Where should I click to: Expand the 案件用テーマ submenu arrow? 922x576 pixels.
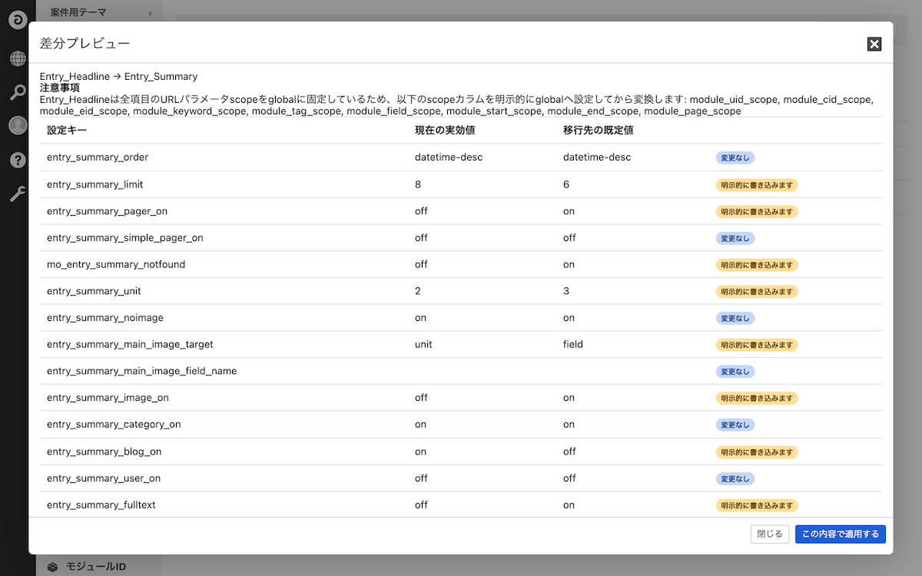pyautogui.click(x=150, y=13)
